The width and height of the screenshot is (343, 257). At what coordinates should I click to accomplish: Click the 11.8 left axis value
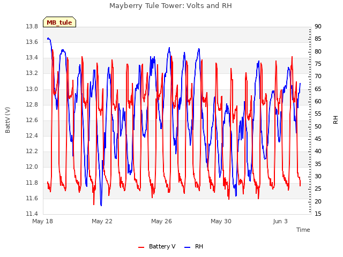32,183
